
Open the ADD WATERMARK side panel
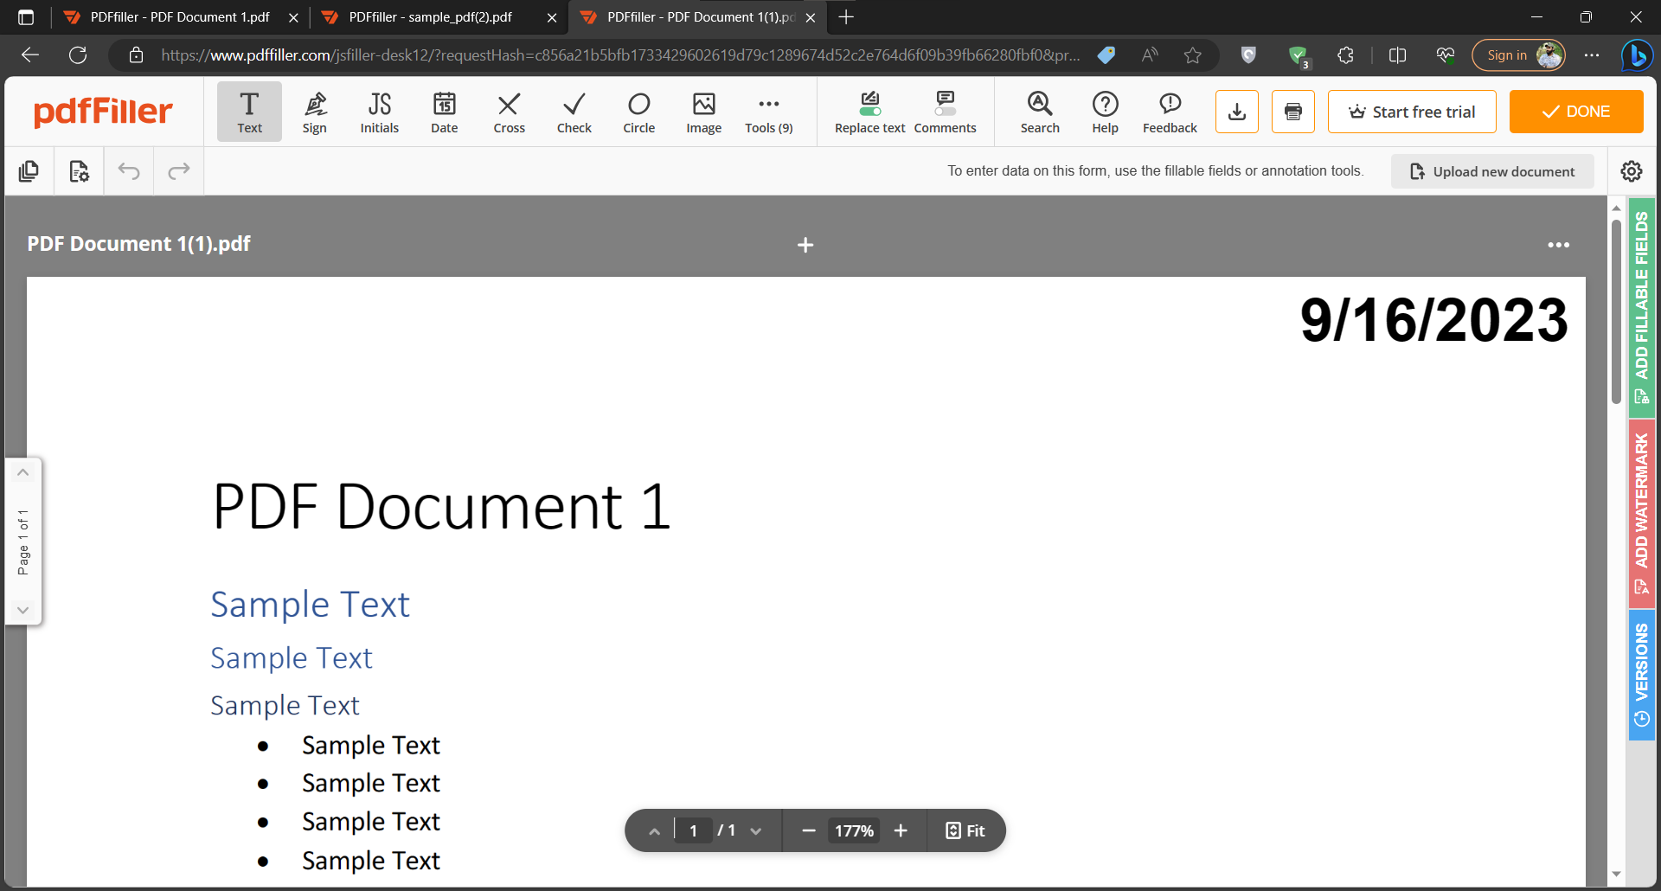pyautogui.click(x=1641, y=510)
